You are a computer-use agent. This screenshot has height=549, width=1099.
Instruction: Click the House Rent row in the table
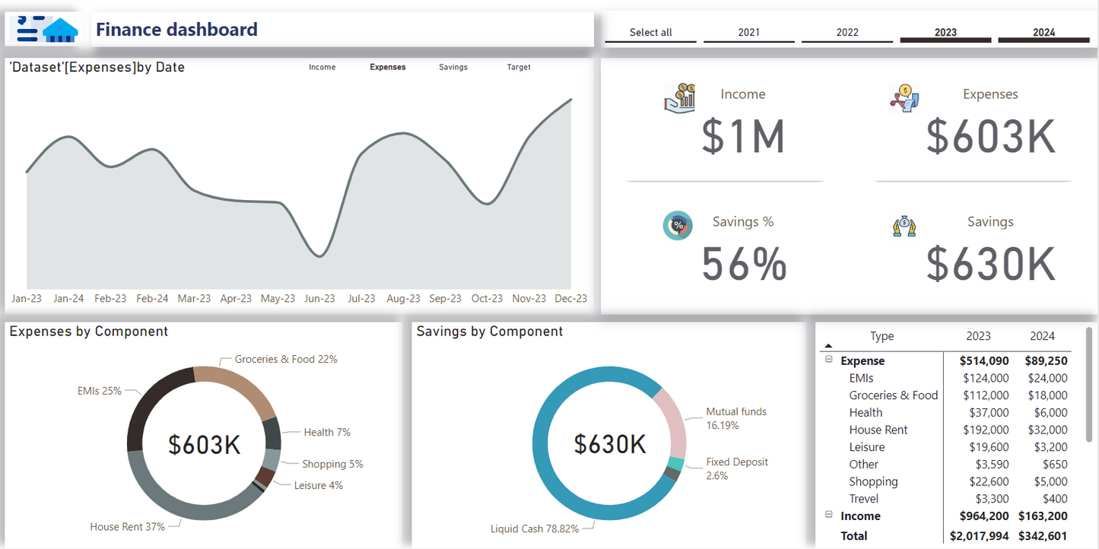(x=878, y=430)
